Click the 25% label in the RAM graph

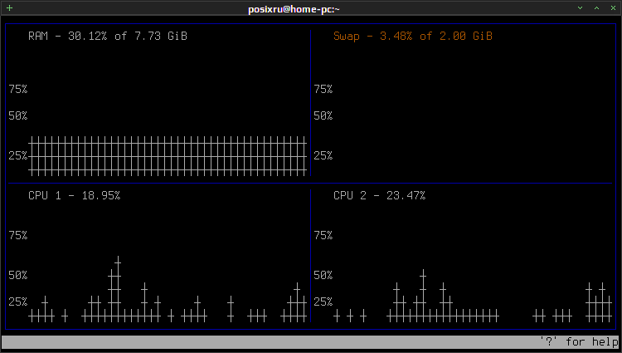point(18,155)
